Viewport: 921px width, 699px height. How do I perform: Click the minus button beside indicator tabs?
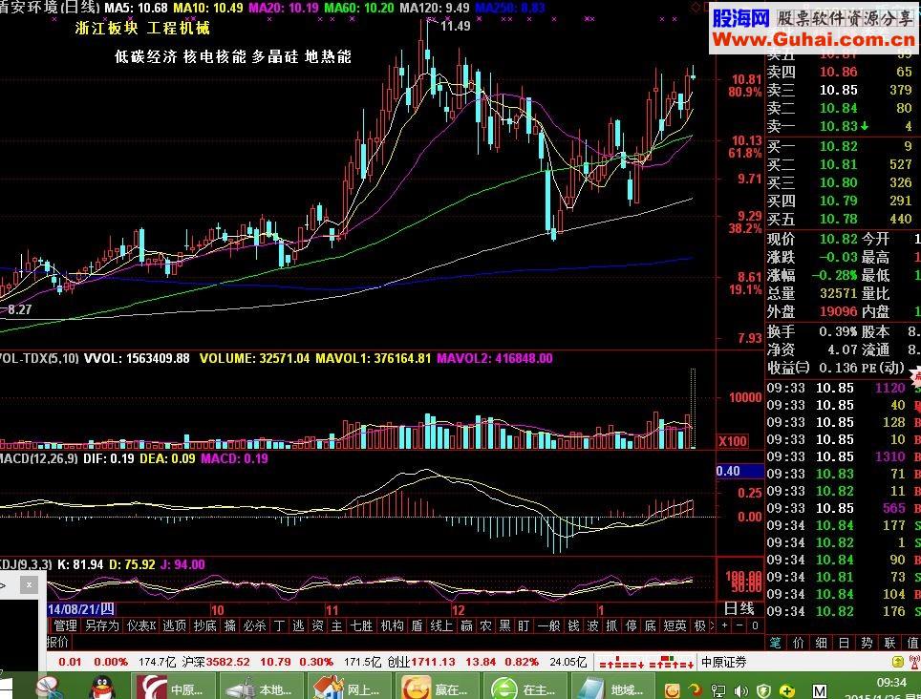point(739,625)
